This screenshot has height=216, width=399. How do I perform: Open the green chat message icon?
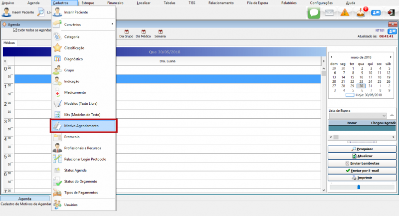click(x=313, y=13)
